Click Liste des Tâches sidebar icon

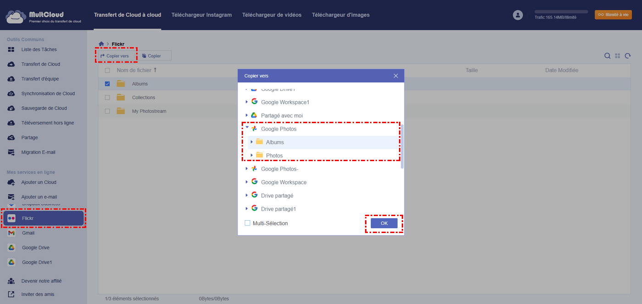point(11,49)
